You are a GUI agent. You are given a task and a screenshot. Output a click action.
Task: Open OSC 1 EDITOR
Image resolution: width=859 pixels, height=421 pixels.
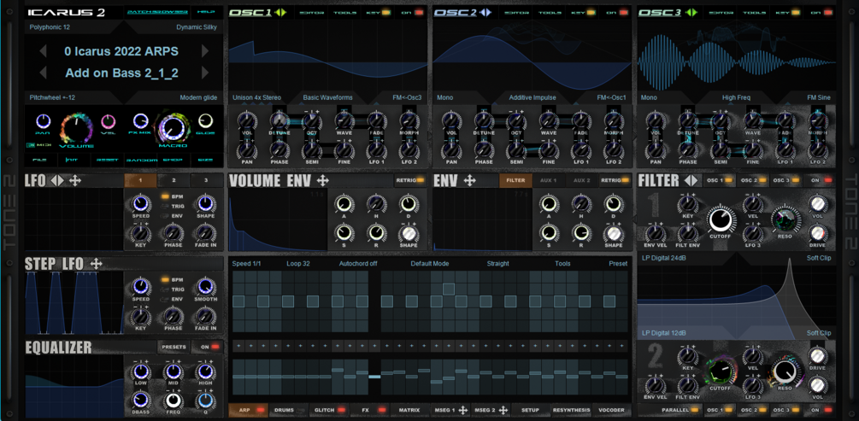pyautogui.click(x=312, y=12)
